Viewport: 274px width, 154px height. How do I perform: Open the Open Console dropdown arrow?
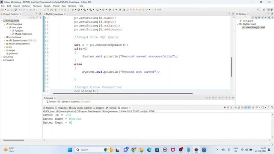click(x=265, y=107)
